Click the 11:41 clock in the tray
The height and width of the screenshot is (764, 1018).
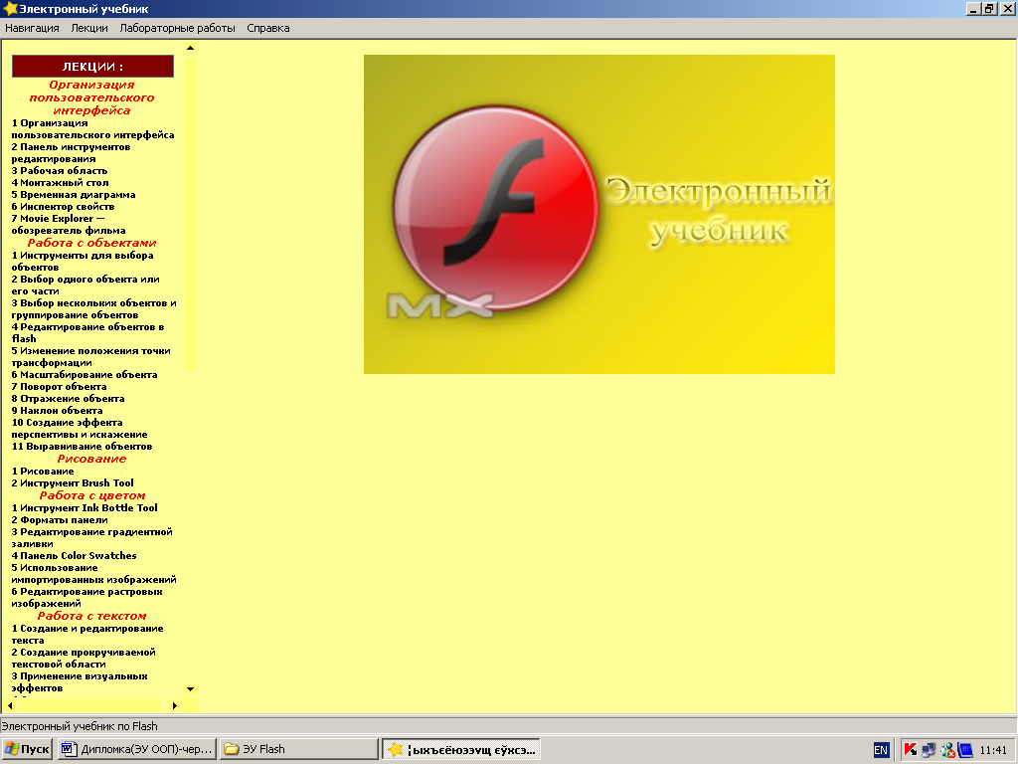pos(993,750)
